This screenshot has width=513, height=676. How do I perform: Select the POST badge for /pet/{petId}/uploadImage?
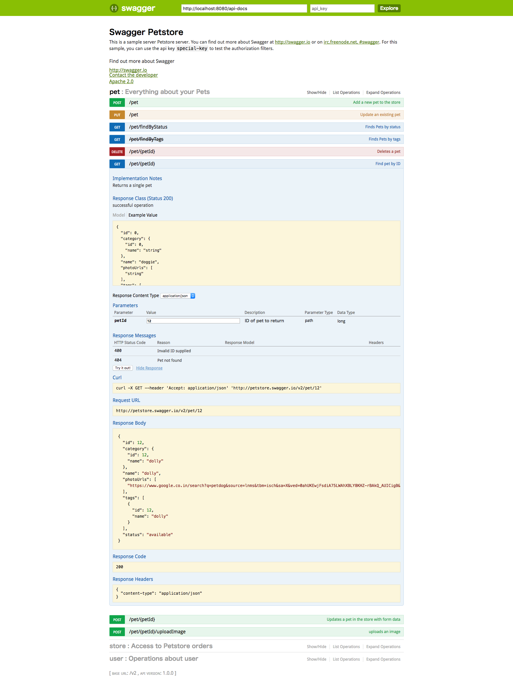pyautogui.click(x=117, y=632)
